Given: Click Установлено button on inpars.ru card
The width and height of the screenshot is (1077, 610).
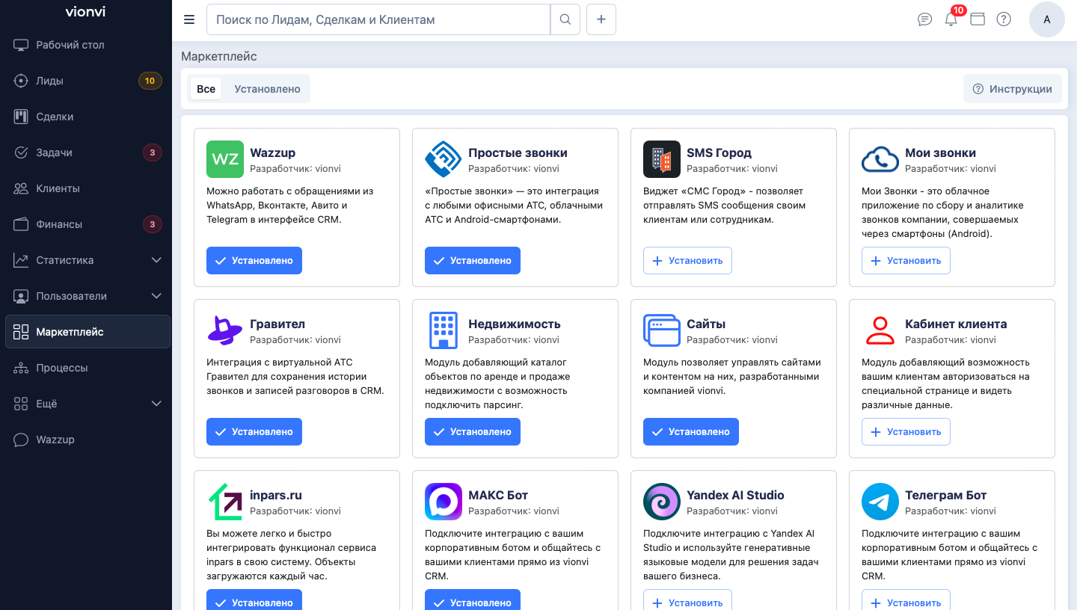Looking at the screenshot, I should tap(254, 600).
